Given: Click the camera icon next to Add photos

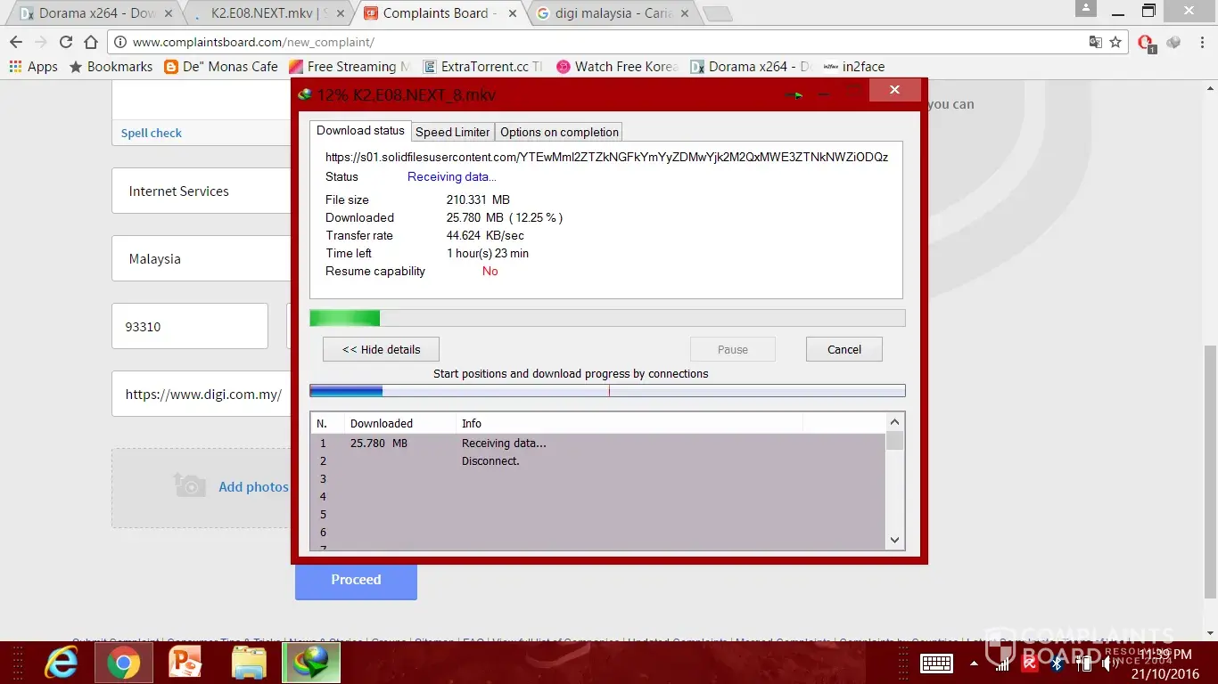Looking at the screenshot, I should (x=190, y=485).
